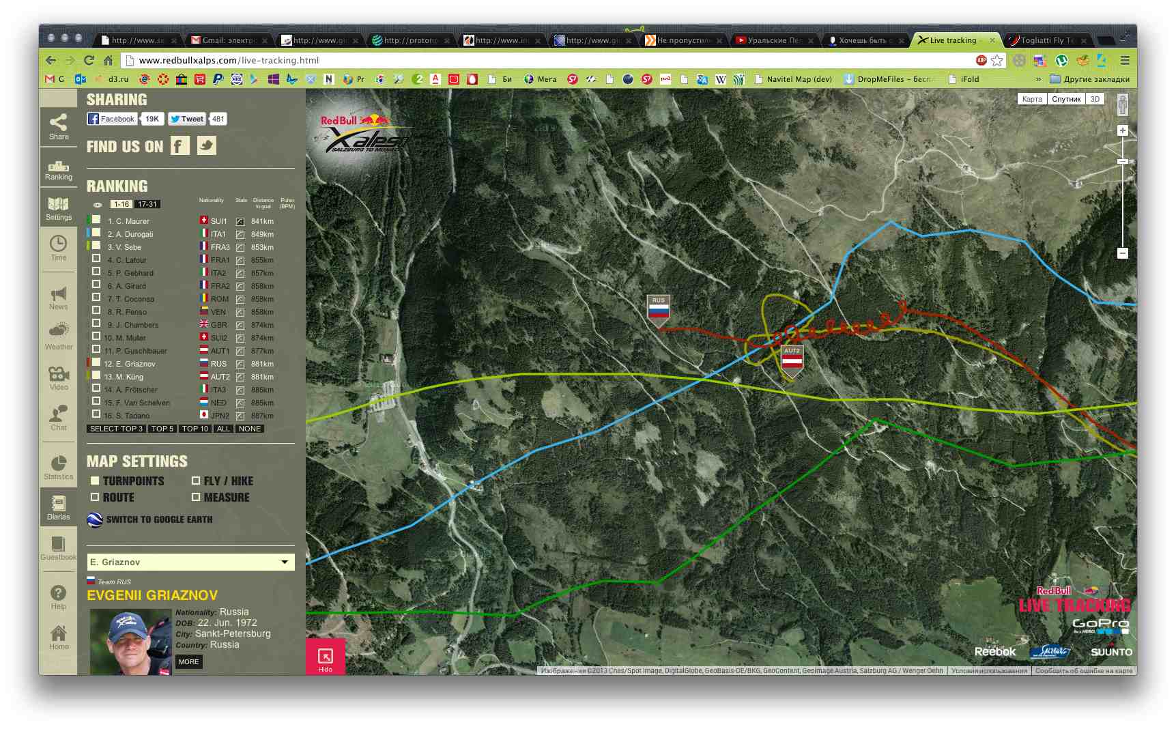Open the Statistics sidebar icon
The width and height of the screenshot is (1176, 729).
[x=59, y=468]
